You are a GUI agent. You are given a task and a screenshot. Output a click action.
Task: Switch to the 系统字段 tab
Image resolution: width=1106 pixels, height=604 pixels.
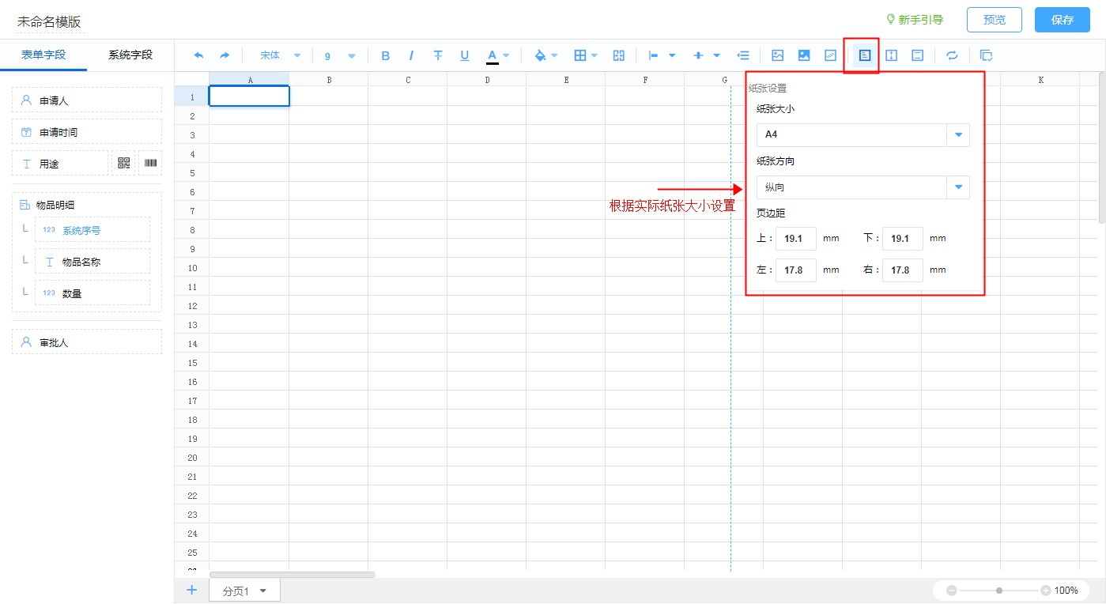pyautogui.click(x=130, y=55)
